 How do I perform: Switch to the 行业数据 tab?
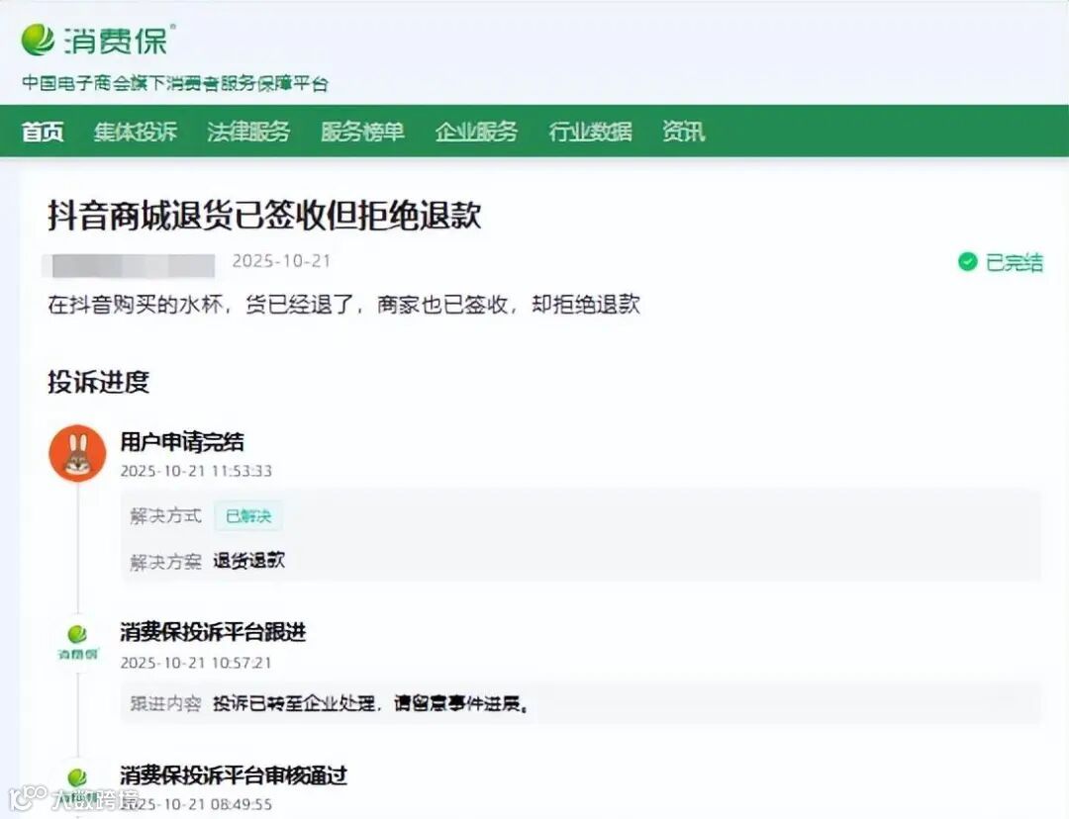pyautogui.click(x=590, y=131)
